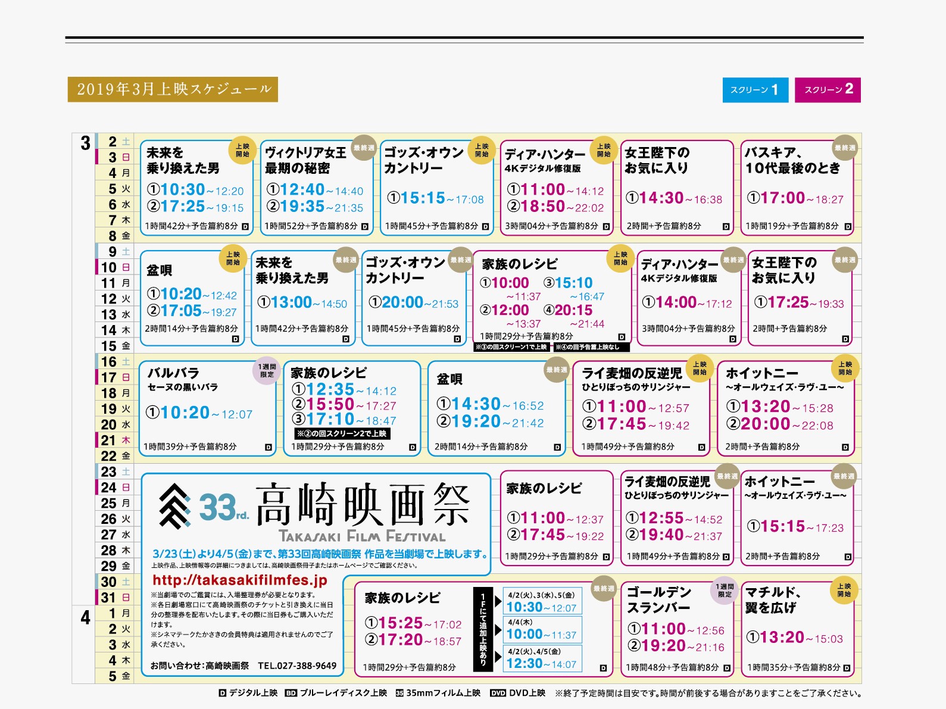946x709 pixels.
Task: Click the DVD上映 legend icon
Action: [x=498, y=693]
